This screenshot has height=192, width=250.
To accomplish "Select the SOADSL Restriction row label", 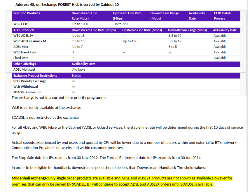I will point(27,92).
